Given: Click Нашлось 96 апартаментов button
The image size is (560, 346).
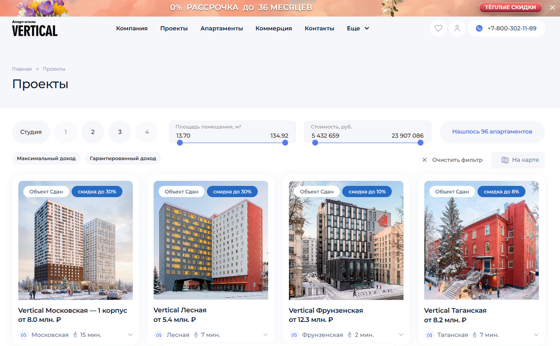Looking at the screenshot, I should [492, 132].
